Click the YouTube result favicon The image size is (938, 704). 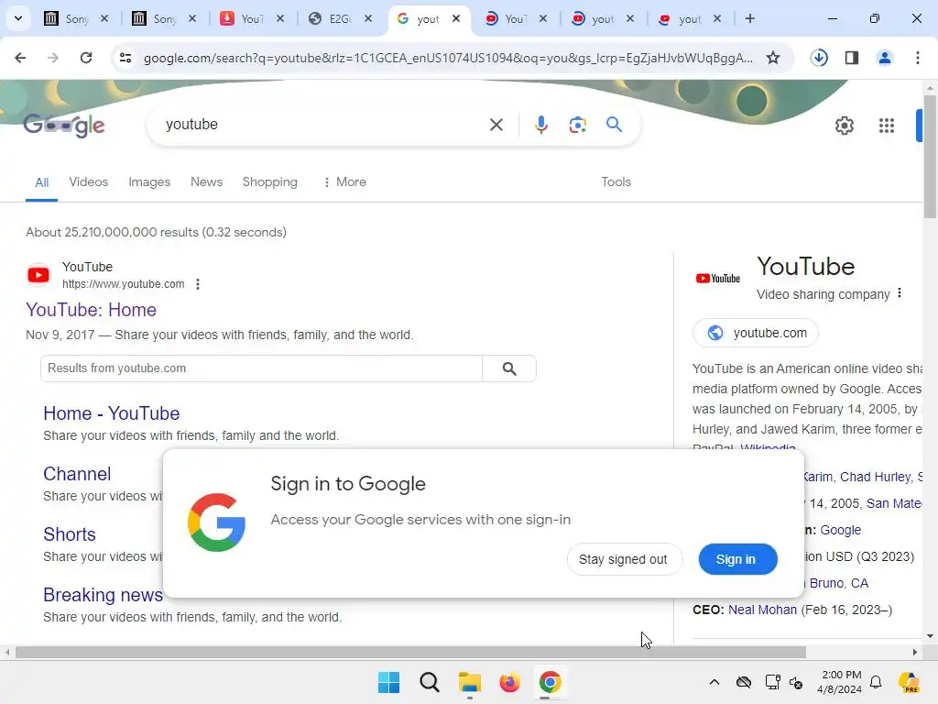pyautogui.click(x=38, y=275)
